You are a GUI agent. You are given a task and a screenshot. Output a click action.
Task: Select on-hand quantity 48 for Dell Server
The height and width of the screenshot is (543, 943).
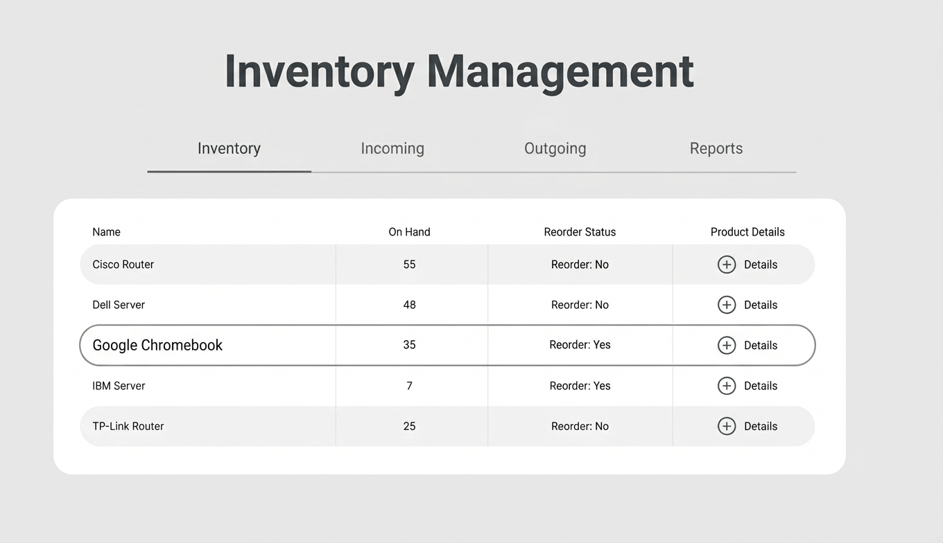tap(409, 305)
